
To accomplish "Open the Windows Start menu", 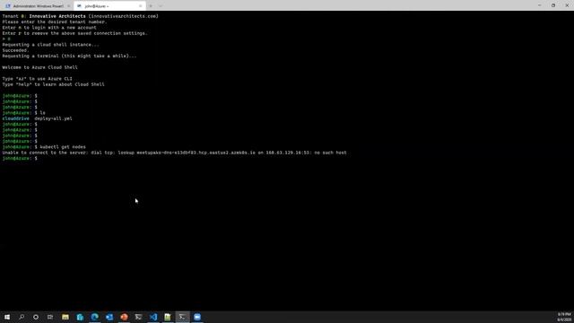I will click(7, 317).
